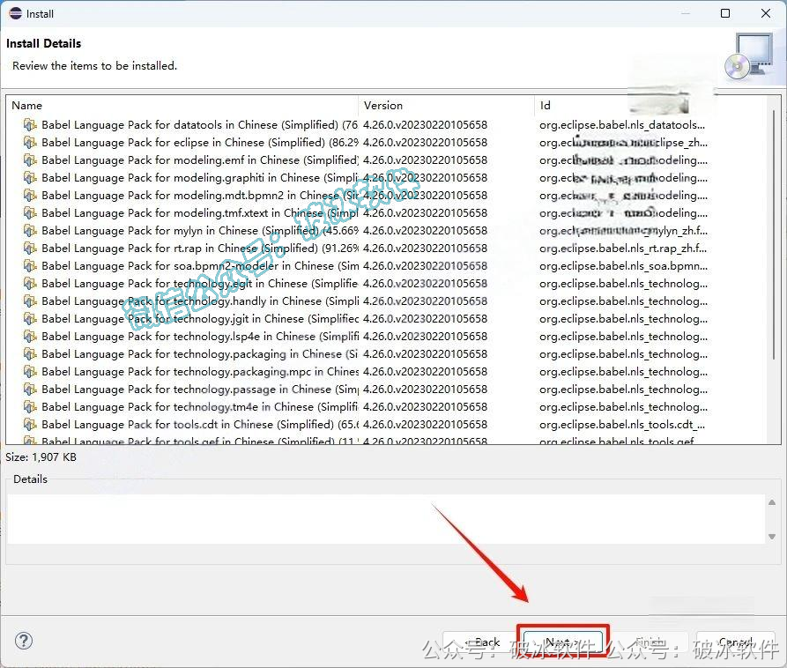Close the Install dialog window
This screenshot has height=668, width=787.
(766, 13)
